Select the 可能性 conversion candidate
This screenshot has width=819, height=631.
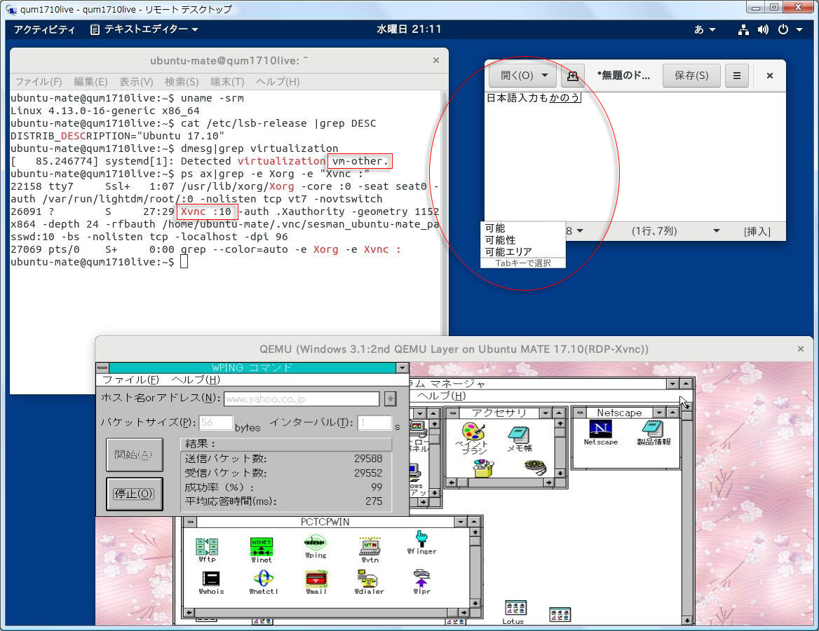click(500, 240)
